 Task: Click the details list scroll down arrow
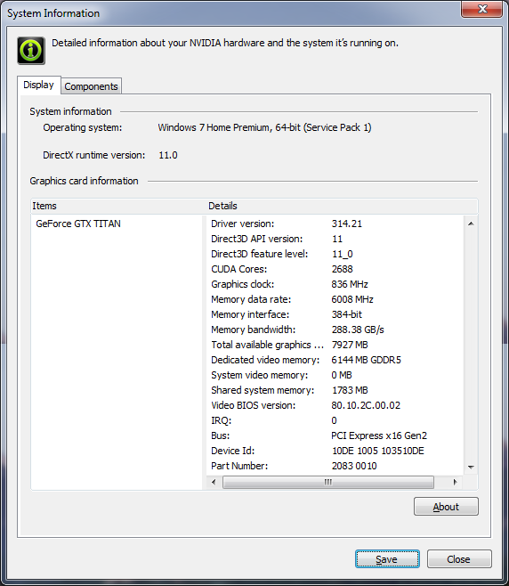tap(471, 468)
